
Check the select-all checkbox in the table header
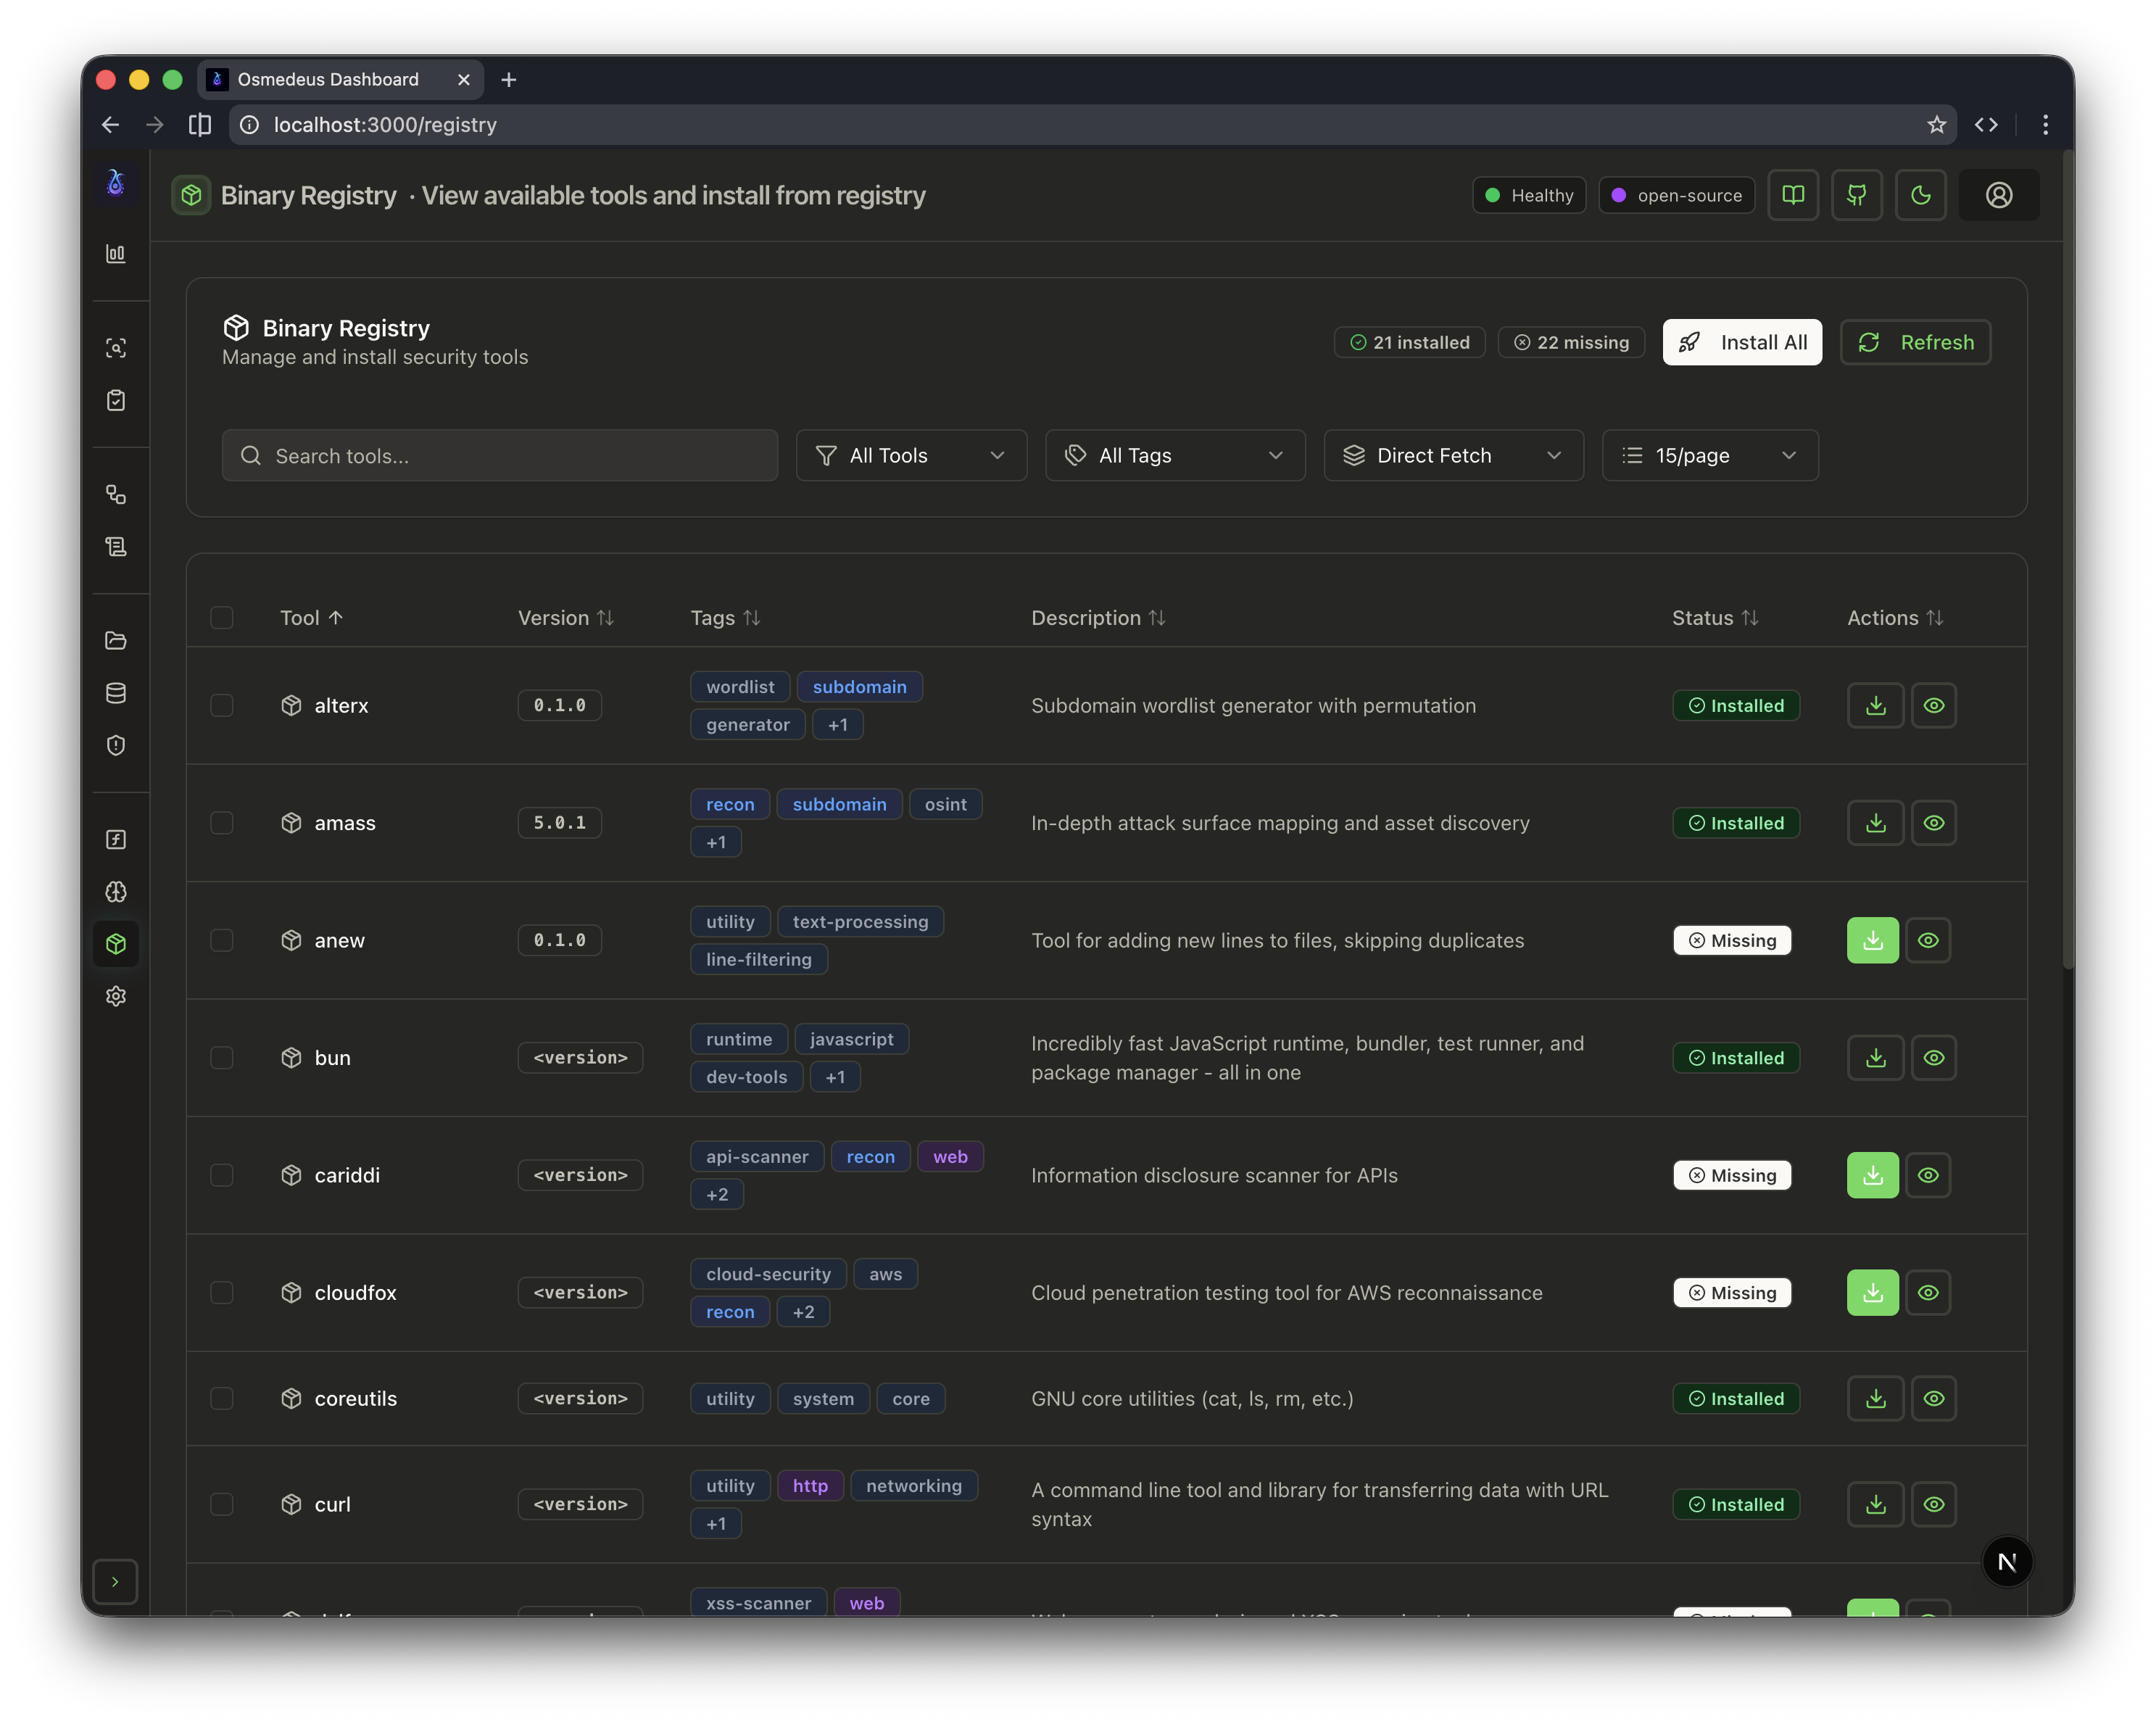tap(222, 618)
